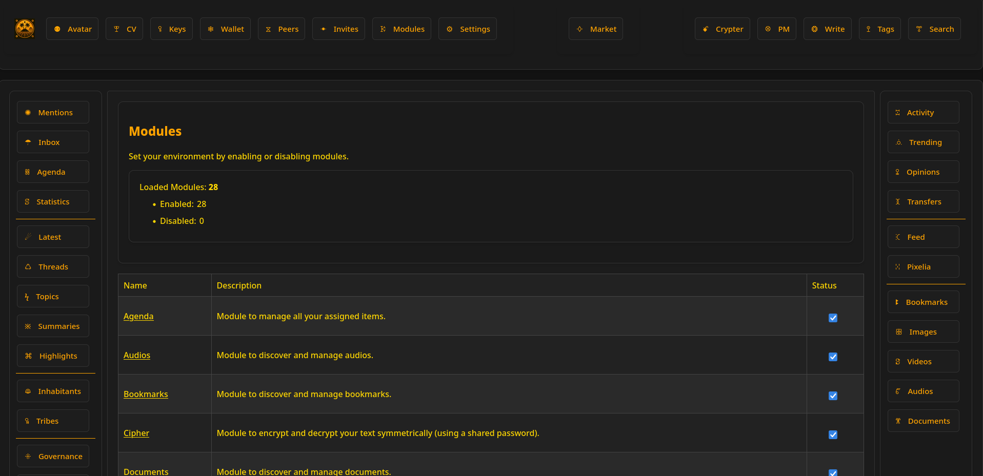Image resolution: width=983 pixels, height=476 pixels.
Task: Click the Summaries icon
Action: 28,326
